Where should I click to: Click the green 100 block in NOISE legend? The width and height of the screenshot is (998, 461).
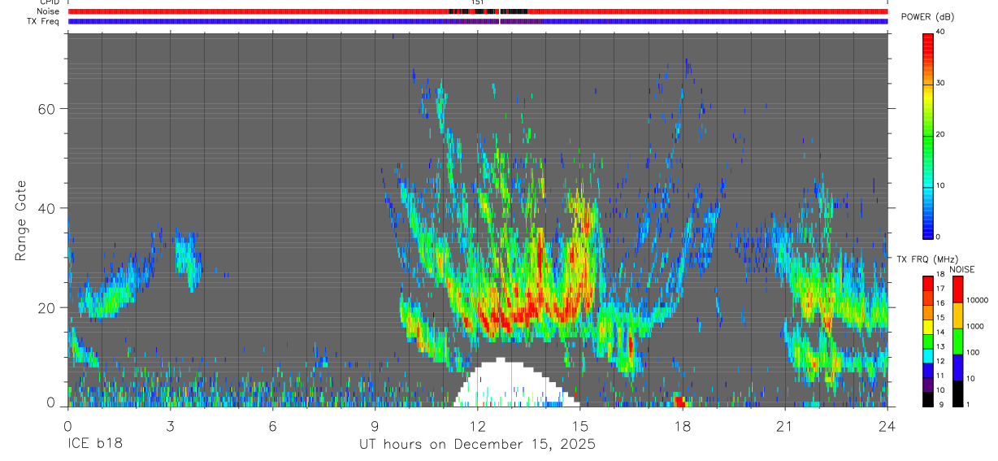click(957, 341)
